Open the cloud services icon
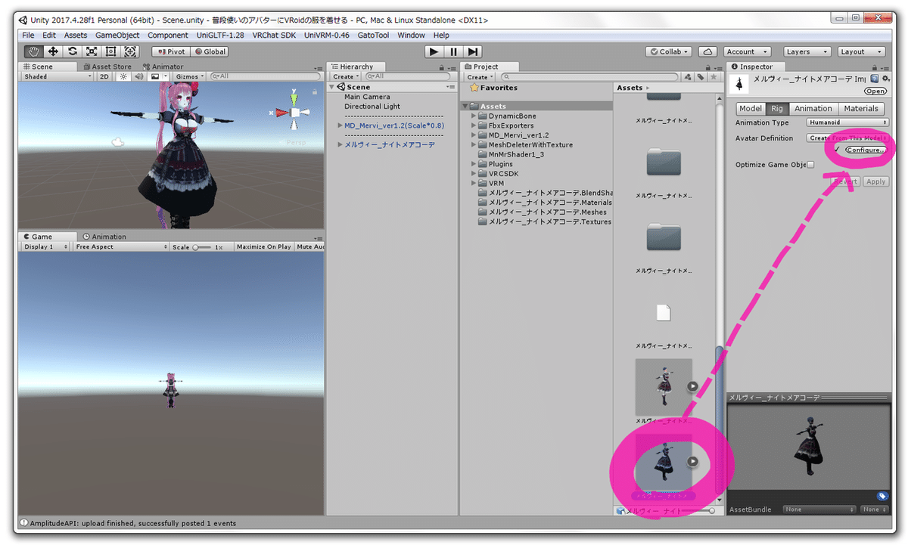 [707, 51]
